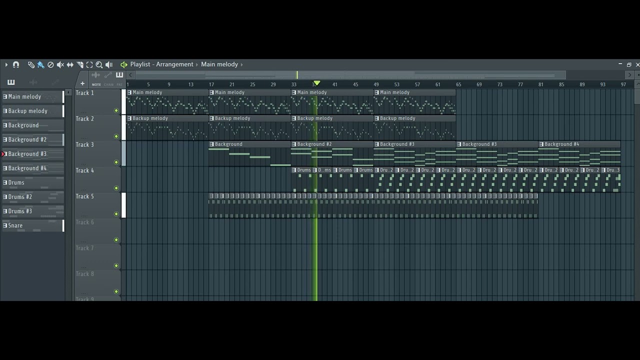Mute Track 4 using its green dot
Screen dimensions: 640x360
click(x=116, y=188)
